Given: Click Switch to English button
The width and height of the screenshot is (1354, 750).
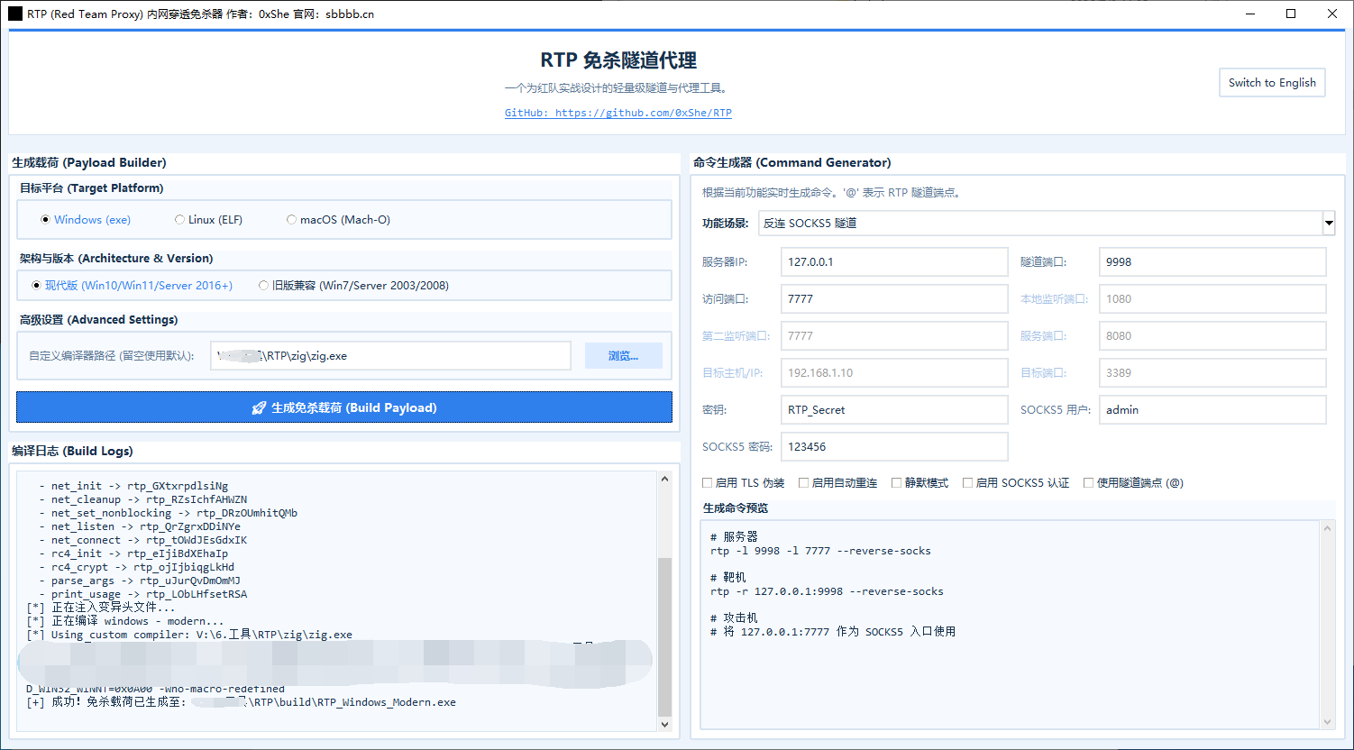Looking at the screenshot, I should (1272, 83).
